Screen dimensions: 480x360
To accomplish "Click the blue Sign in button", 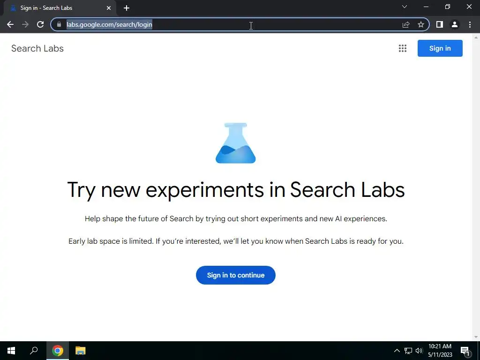I will (440, 48).
